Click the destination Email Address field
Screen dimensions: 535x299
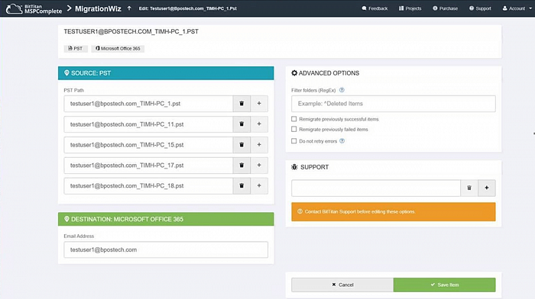166,249
